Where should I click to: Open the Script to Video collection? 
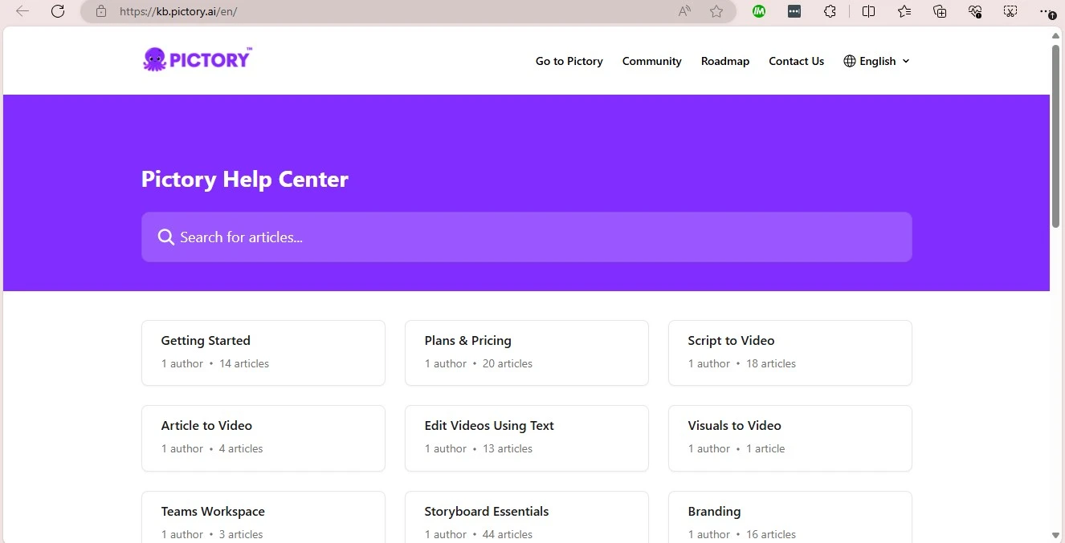point(790,353)
